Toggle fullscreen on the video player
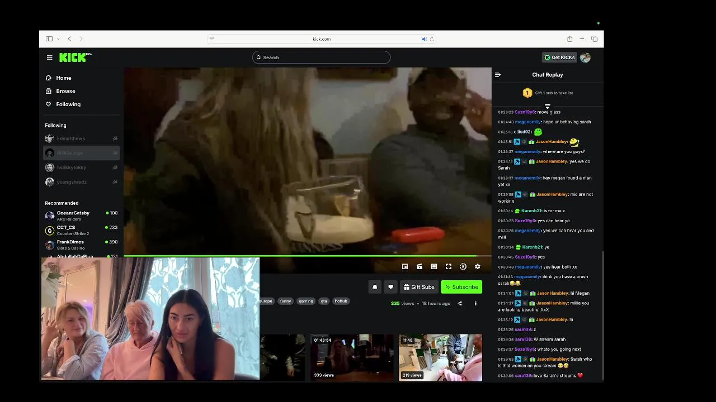 coord(449,267)
